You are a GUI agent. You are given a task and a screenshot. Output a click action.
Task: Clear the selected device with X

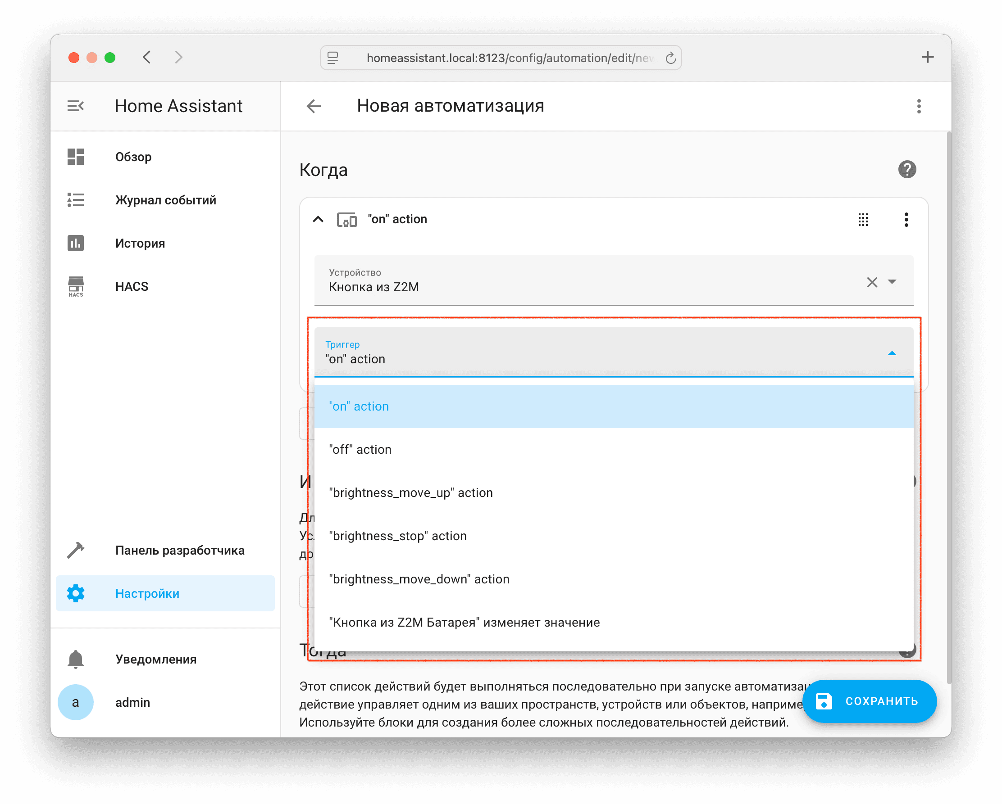point(871,282)
